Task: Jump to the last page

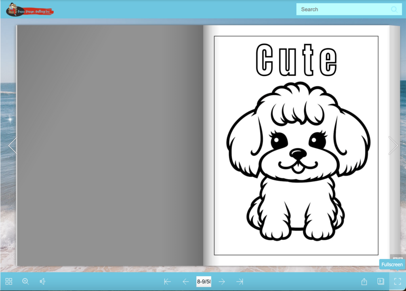Action: point(240,281)
